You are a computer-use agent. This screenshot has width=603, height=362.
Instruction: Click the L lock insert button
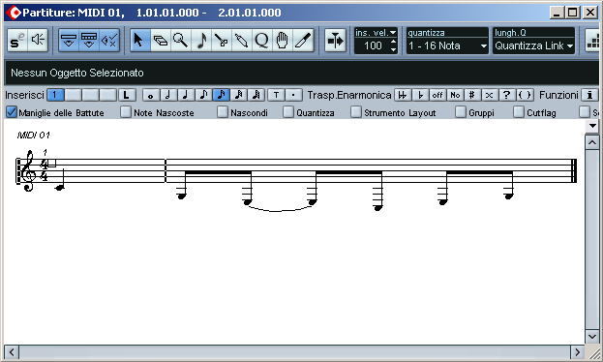(x=126, y=95)
